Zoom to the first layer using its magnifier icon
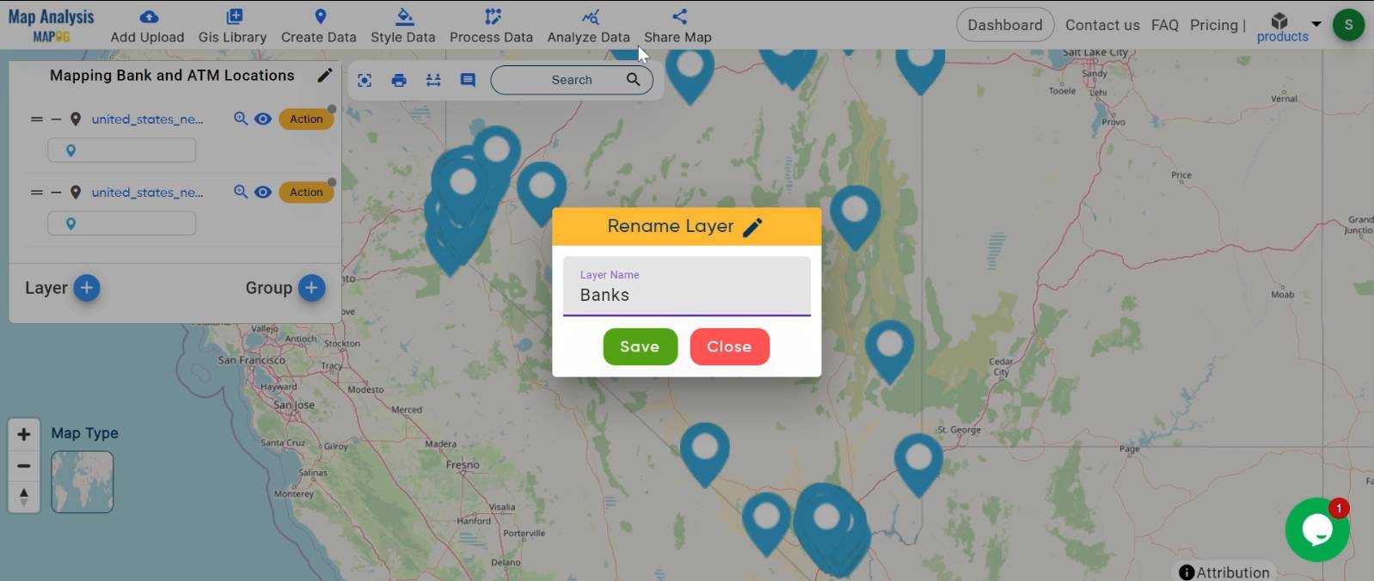Screen dimensions: 1374x581 pyautogui.click(x=241, y=119)
